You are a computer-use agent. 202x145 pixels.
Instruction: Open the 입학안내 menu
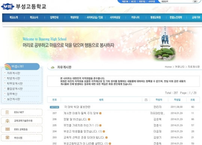(x=54, y=17)
